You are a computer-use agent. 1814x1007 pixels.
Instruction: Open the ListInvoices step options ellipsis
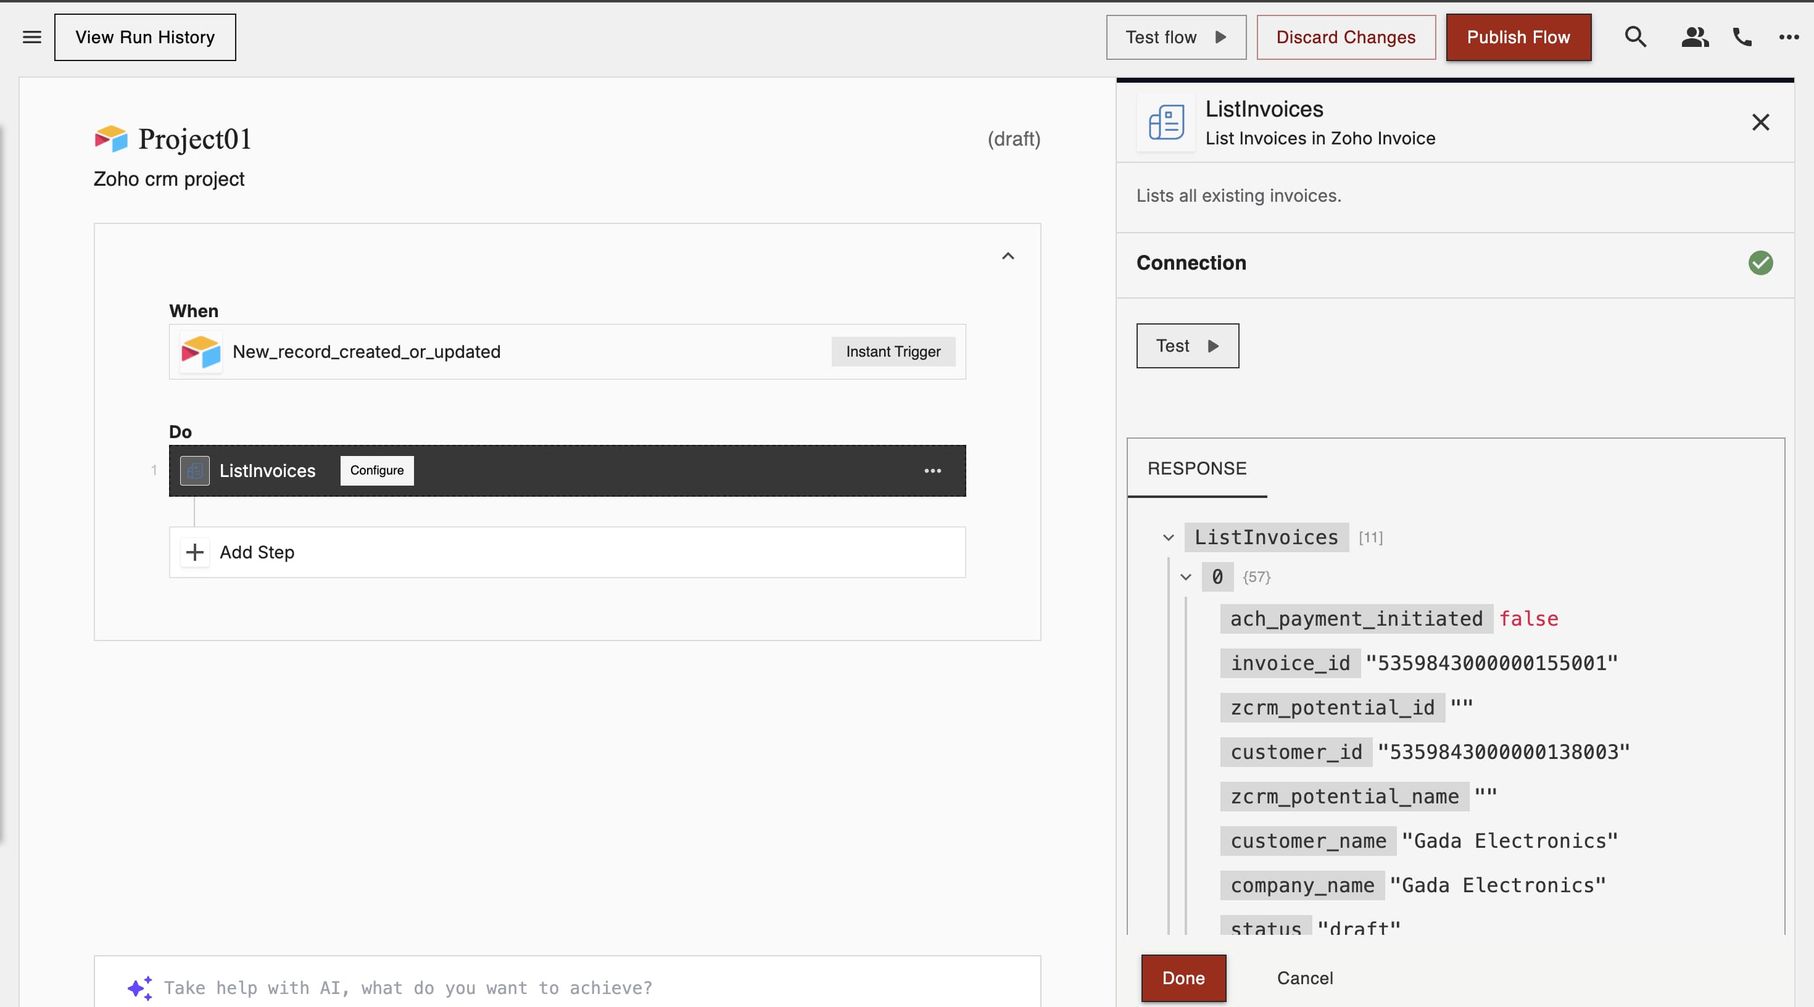click(932, 470)
